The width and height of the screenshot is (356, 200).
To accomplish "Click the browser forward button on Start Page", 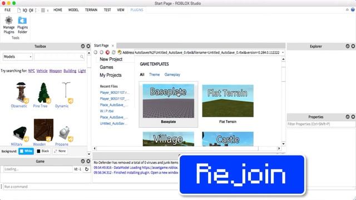I will click(101, 52).
